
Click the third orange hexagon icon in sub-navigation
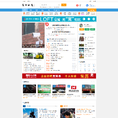click(61, 13)
